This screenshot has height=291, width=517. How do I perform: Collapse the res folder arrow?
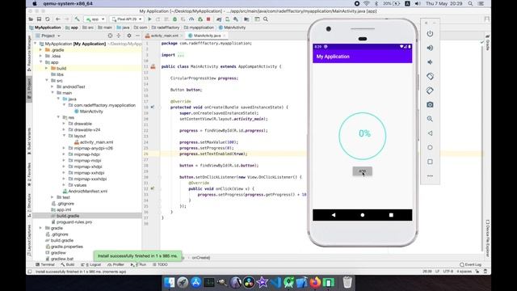coord(58,117)
